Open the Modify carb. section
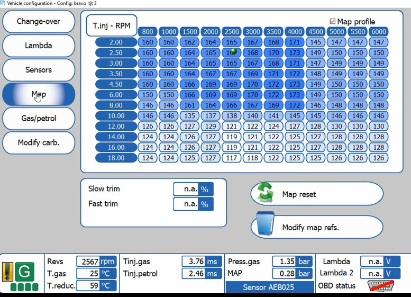 point(39,142)
